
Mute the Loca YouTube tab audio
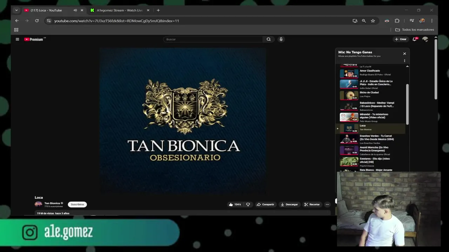click(75, 10)
